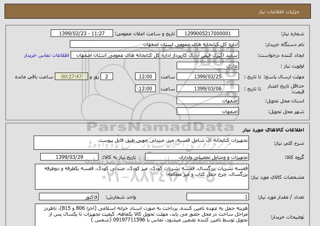Screen dimensions: 320x226
Task: Select the 12:00 hour field for price validity
Action: [146, 88]
